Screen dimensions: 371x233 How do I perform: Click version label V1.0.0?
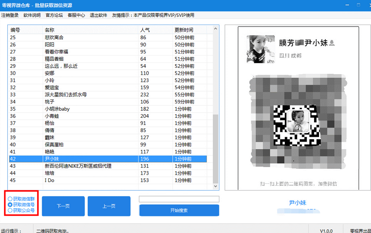pyautogui.click(x=326, y=231)
